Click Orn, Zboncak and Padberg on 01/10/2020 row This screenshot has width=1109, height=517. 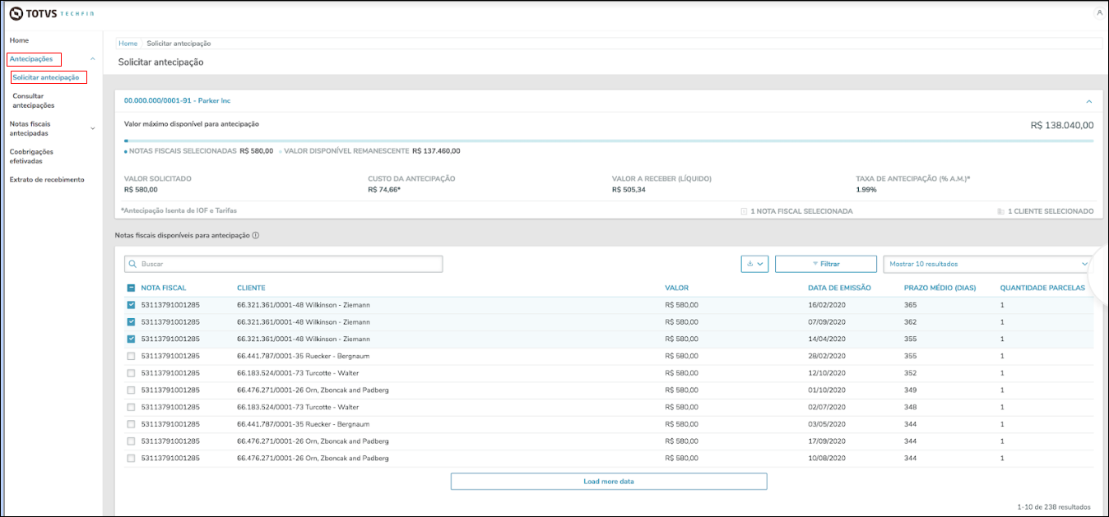pos(313,390)
